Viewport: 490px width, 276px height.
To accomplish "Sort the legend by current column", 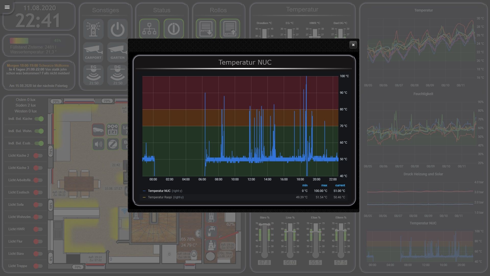I will (x=340, y=185).
